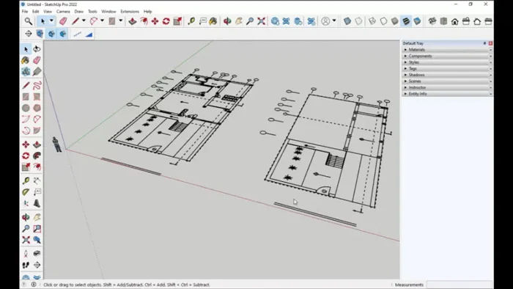The image size is (513, 289).
Task: Close the Default Tray panel
Action: (490, 43)
